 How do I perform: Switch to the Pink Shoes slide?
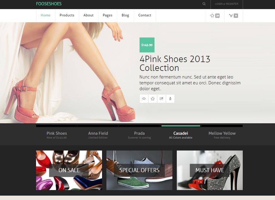point(57,135)
